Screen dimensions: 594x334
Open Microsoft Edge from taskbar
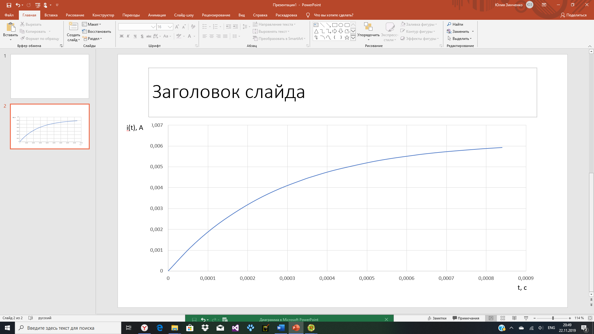(x=160, y=328)
